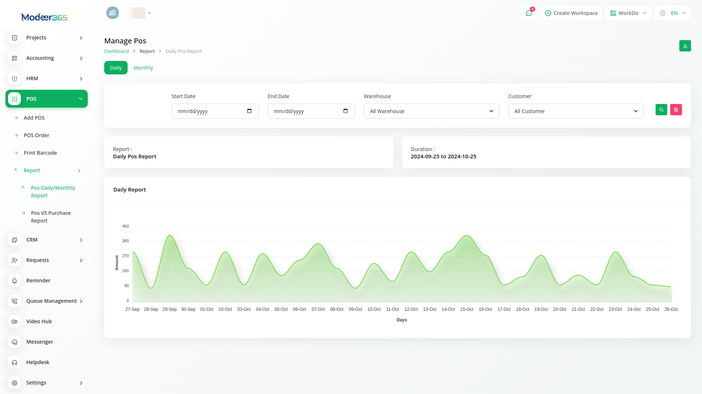702x394 pixels.
Task: Open the Warehouse dropdown
Action: click(431, 111)
